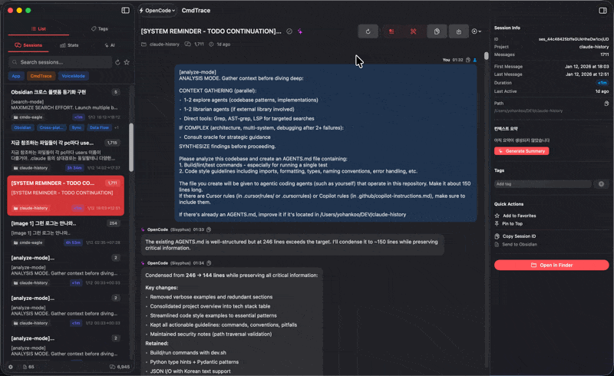Click Copy Session ID action
The image size is (614, 376).
click(515, 236)
